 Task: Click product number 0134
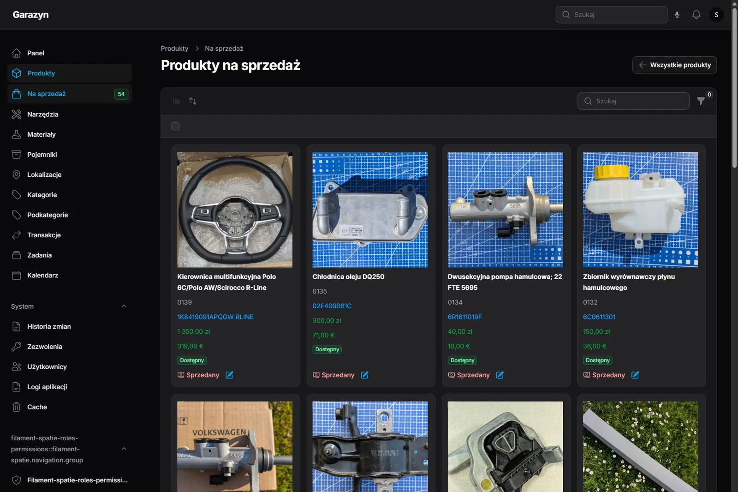(x=455, y=302)
